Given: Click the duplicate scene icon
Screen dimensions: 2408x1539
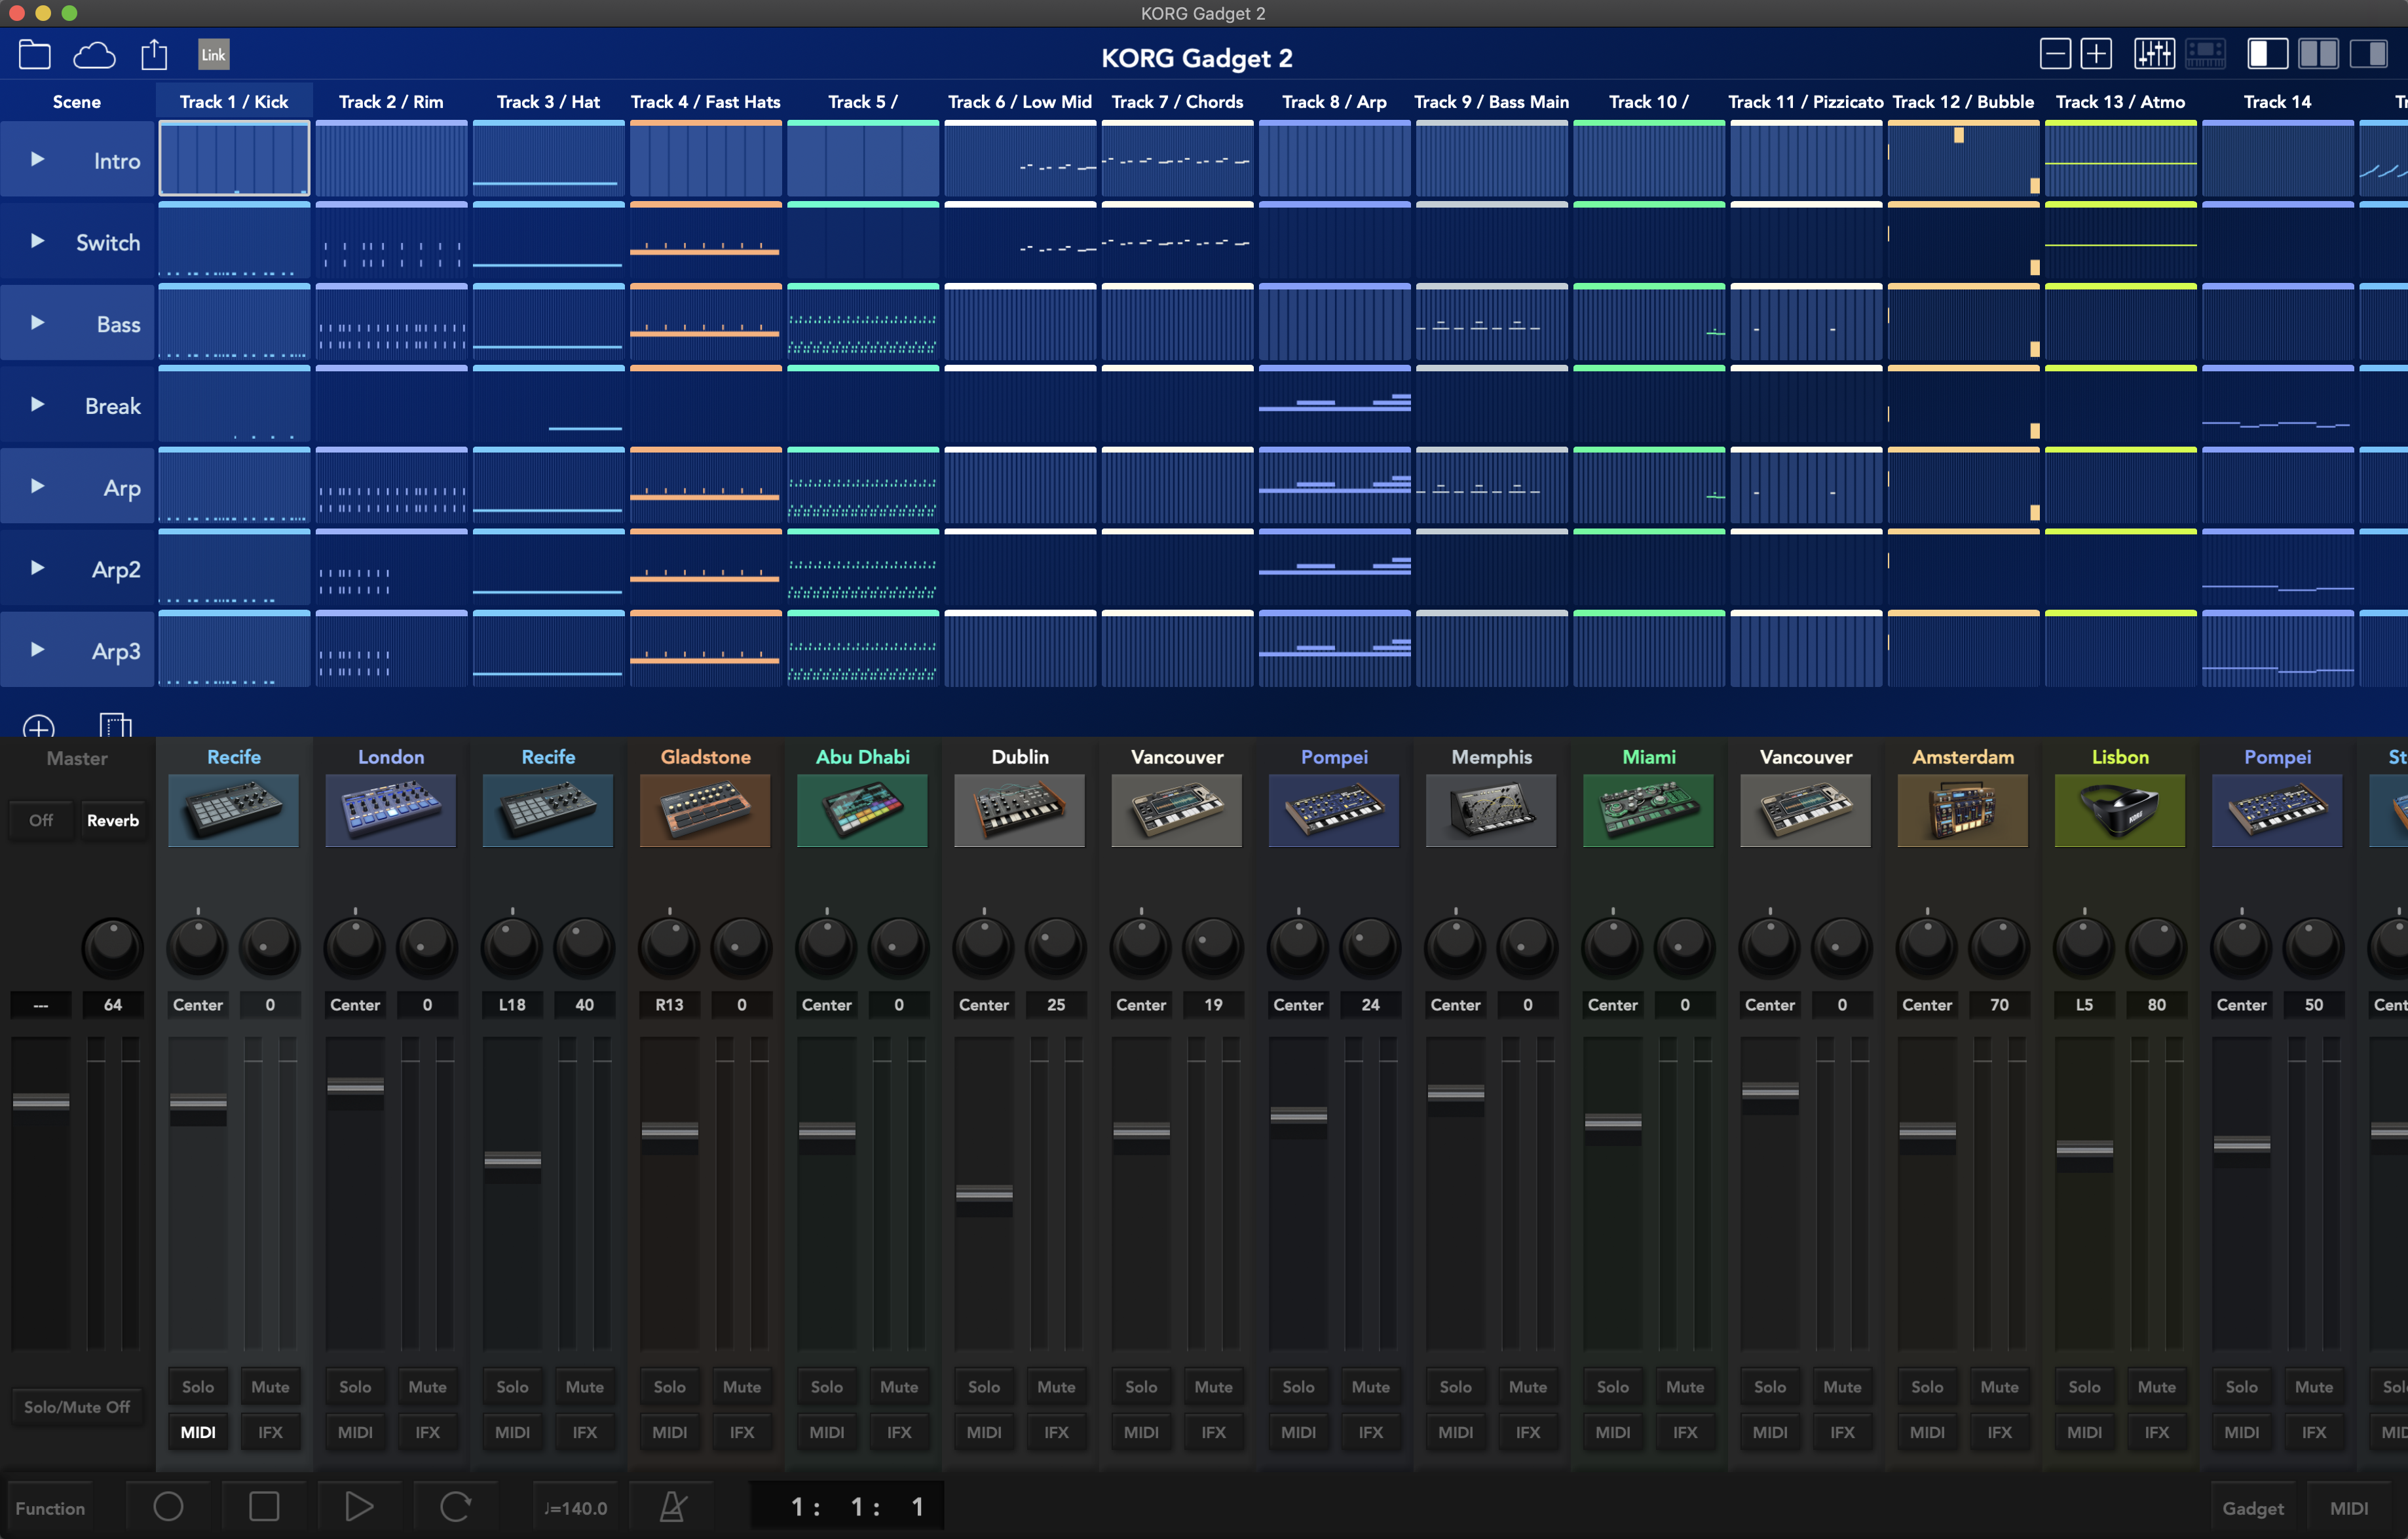Looking at the screenshot, I should [115, 725].
